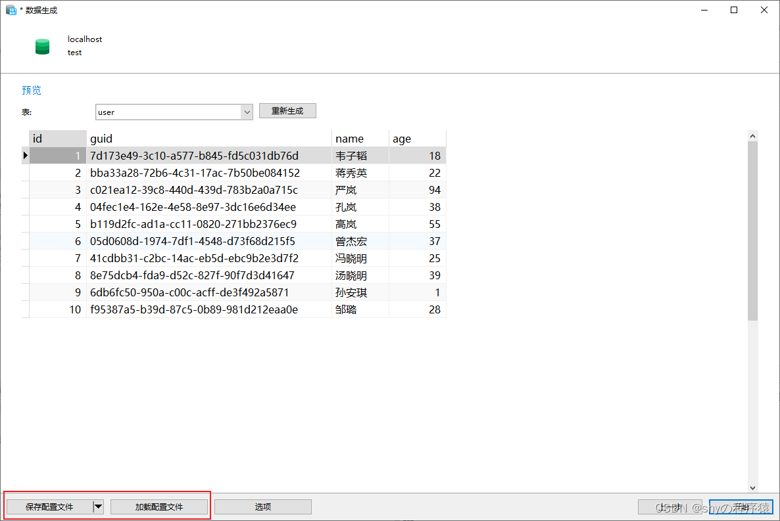Screen dimensions: 780x521
Task: Select the id cell 10 in 邹璐 row
Action: pyautogui.click(x=58, y=309)
